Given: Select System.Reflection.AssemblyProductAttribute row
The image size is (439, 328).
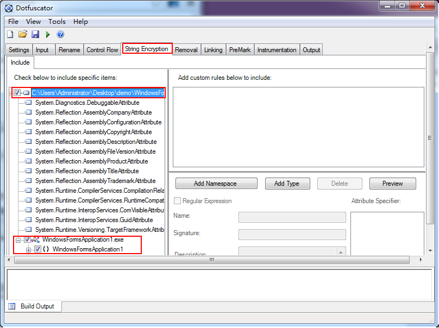Looking at the screenshot, I should tap(92, 161).
